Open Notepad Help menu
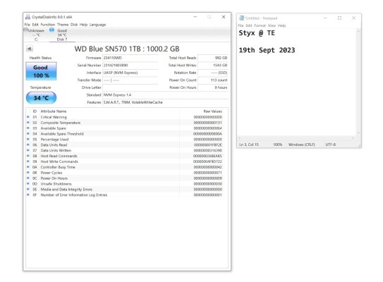The image size is (383, 282). 281,25
